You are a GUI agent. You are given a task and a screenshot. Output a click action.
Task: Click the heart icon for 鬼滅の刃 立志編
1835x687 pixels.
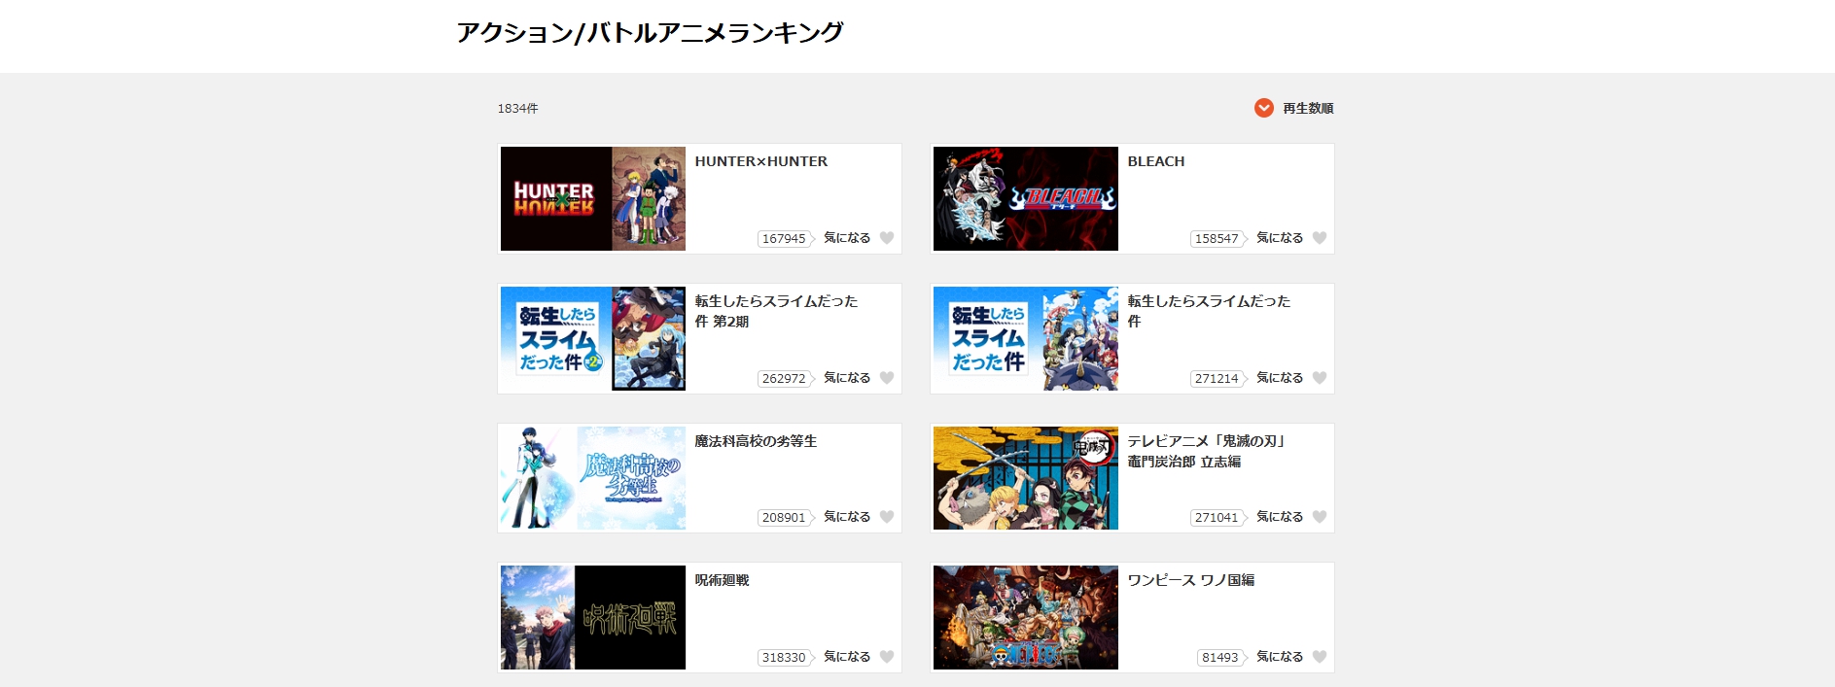(x=1320, y=517)
